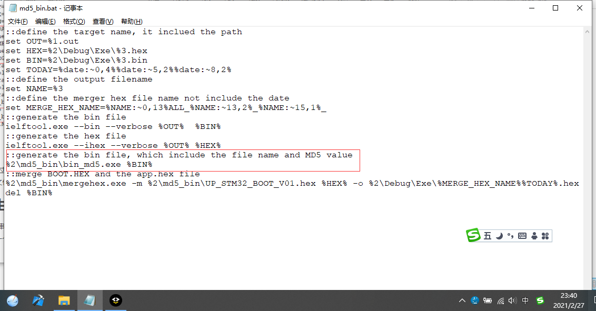Click the battery power tray icon
Screen dimensions: 596x311
coord(488,301)
